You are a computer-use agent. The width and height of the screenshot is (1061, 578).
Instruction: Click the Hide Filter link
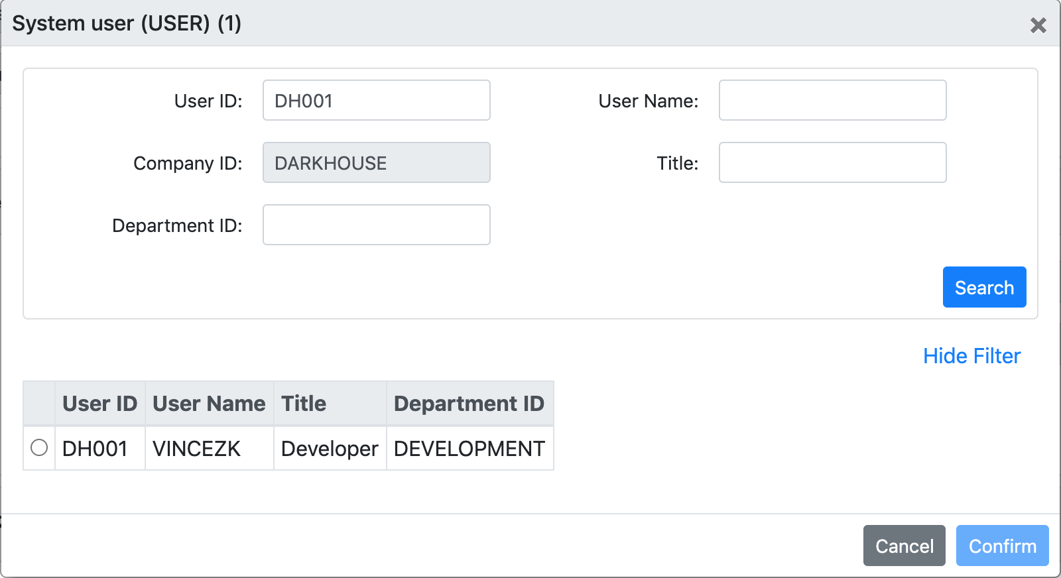coord(971,356)
